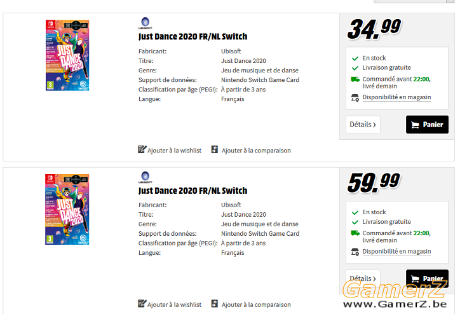Select first Just Dance 2020 cover thumbnail

tap(67, 55)
